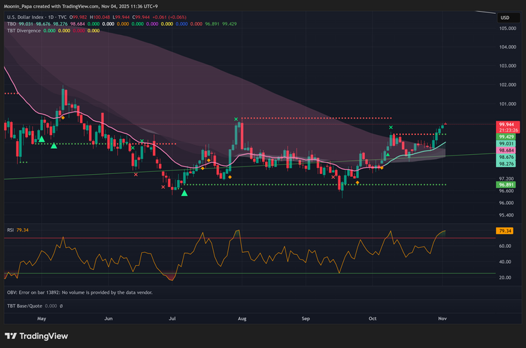Image resolution: width=526 pixels, height=348 pixels.
Task: Click the red 99.944 current price label
Action: 506,125
